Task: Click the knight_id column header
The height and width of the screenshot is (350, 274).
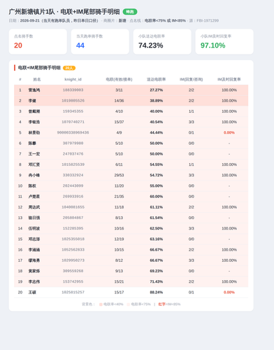Action: (x=73, y=79)
